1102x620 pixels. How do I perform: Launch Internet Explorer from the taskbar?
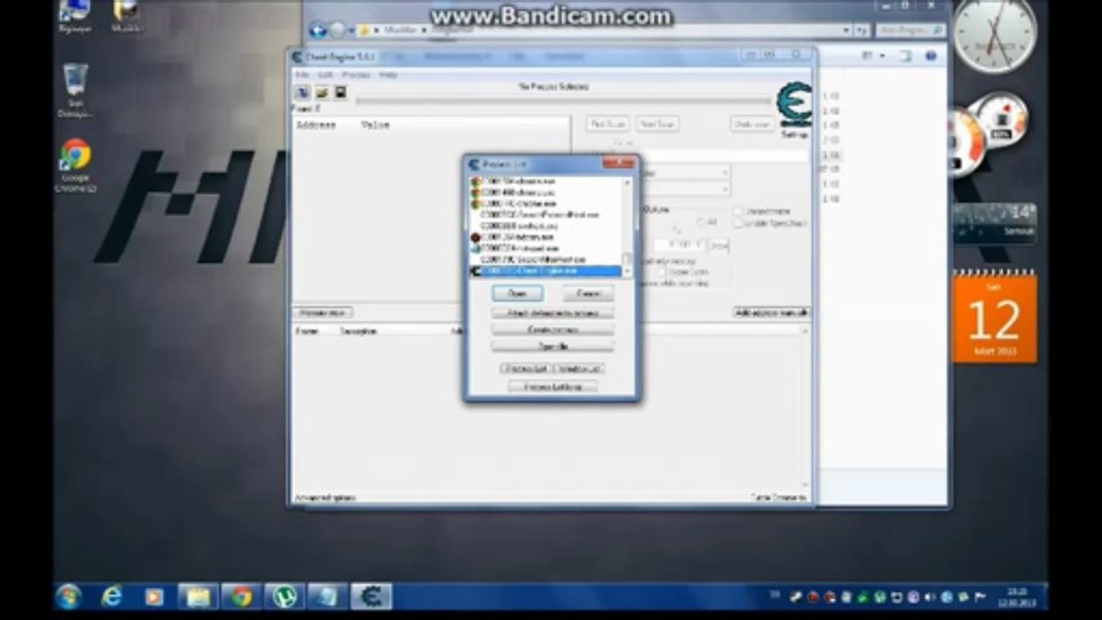pos(112,596)
